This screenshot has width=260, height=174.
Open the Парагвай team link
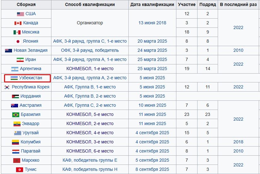point(31,151)
